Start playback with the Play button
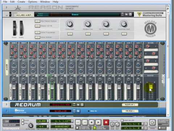 tap(98, 123)
